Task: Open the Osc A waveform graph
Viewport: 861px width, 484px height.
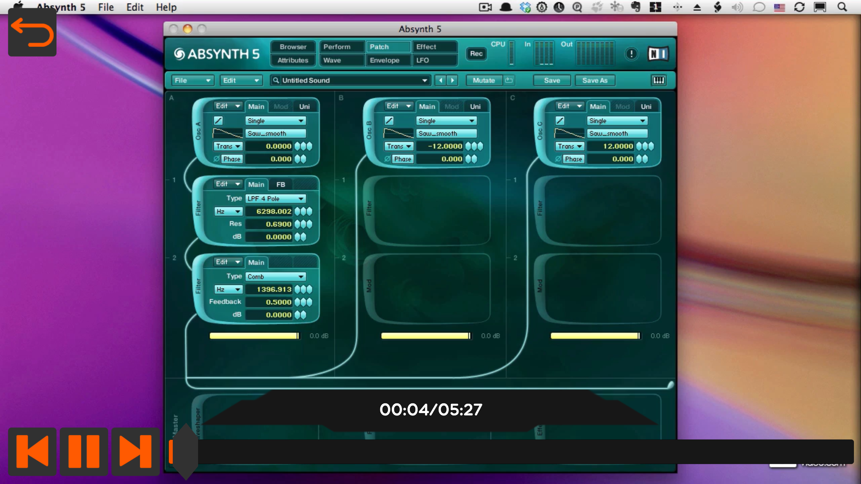Action: [x=228, y=134]
